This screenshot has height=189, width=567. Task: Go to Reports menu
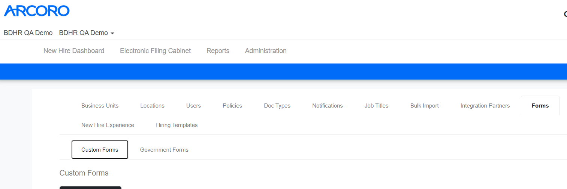pos(218,51)
